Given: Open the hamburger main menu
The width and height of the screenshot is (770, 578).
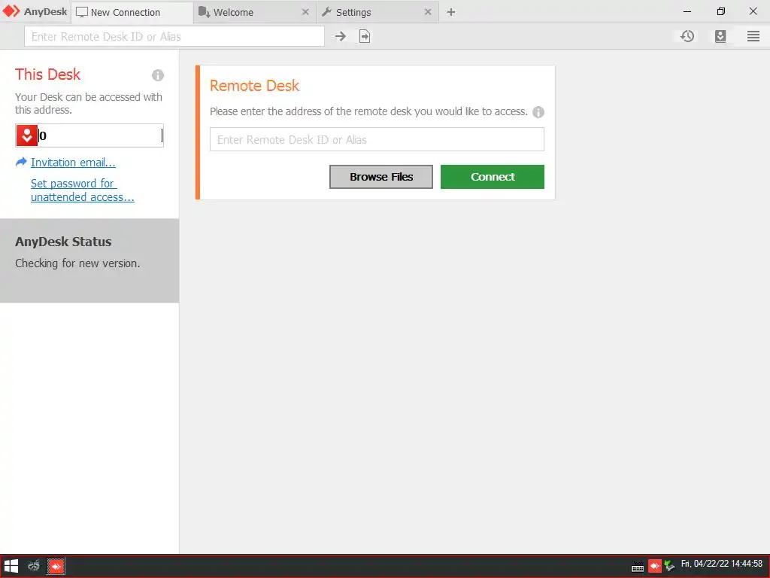Looking at the screenshot, I should [x=753, y=36].
